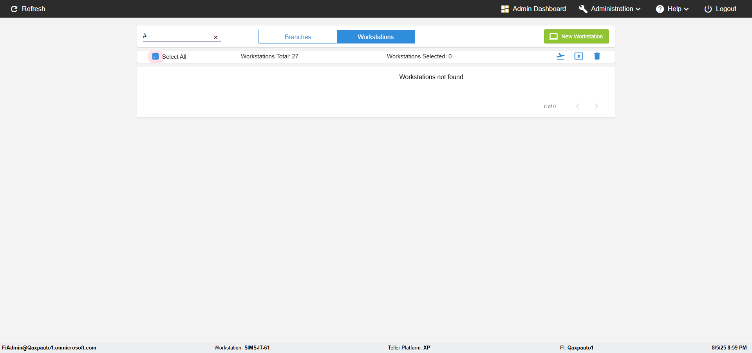Click the New Workstation button

point(576,36)
